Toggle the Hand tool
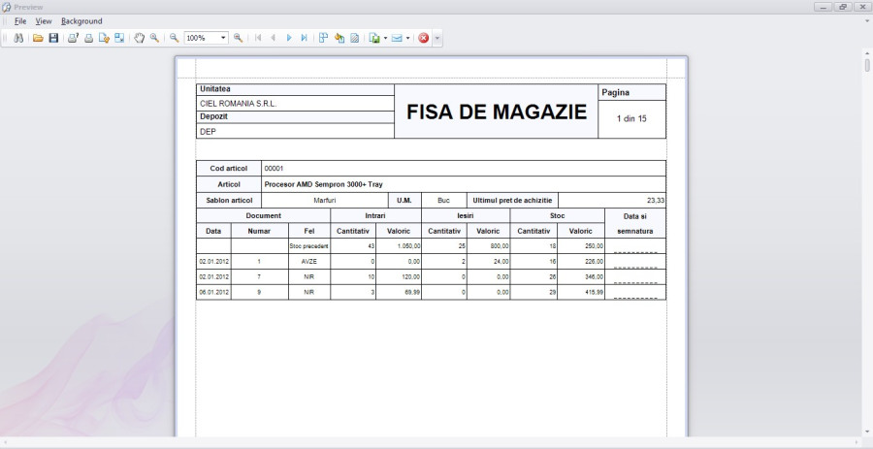Screen dimensions: 873x449 click(x=140, y=38)
